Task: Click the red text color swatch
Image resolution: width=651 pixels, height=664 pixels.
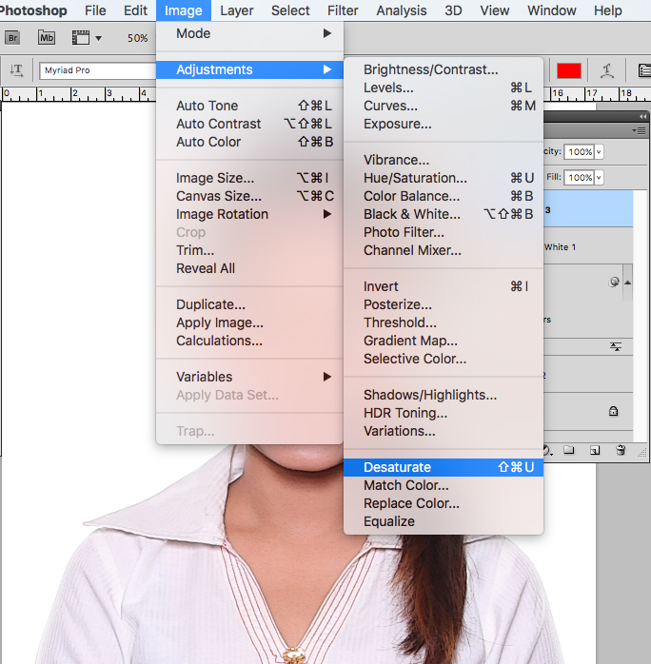Action: coord(569,71)
